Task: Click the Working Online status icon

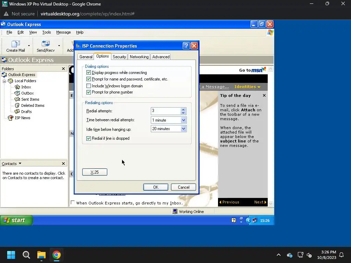Action: [x=175, y=211]
